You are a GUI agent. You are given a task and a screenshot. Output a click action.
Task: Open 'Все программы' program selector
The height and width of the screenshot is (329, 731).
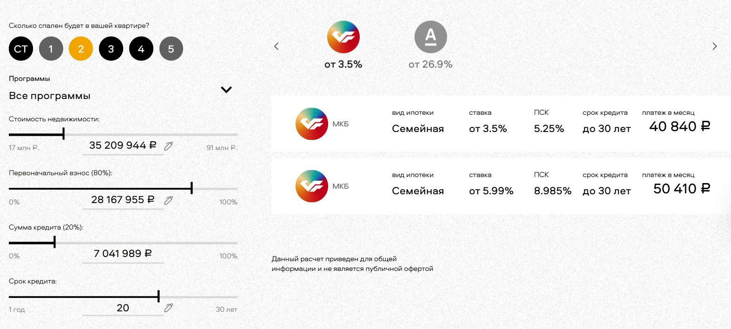tap(50, 96)
